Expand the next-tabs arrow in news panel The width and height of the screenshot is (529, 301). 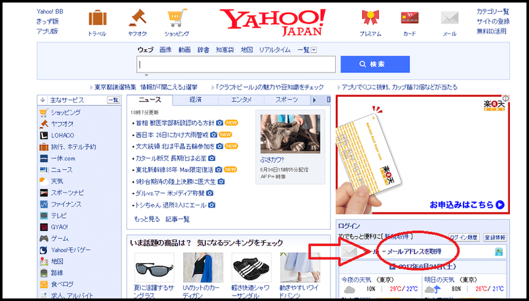coord(314,100)
